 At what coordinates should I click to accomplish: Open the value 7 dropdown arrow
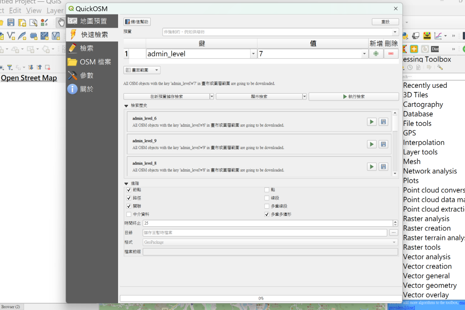[x=364, y=54]
